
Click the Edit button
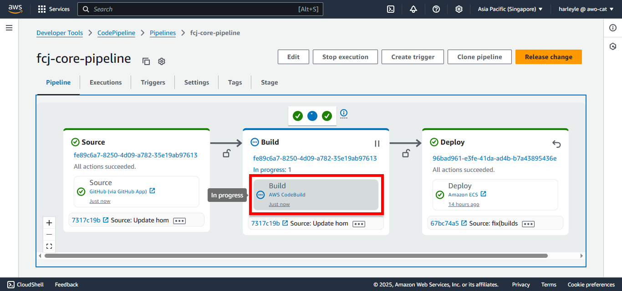click(293, 57)
